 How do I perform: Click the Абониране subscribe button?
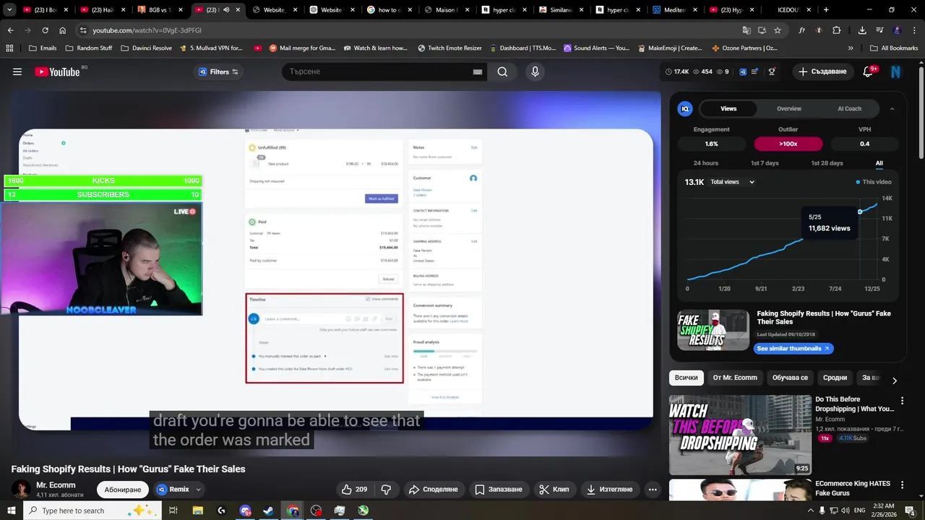tap(122, 490)
